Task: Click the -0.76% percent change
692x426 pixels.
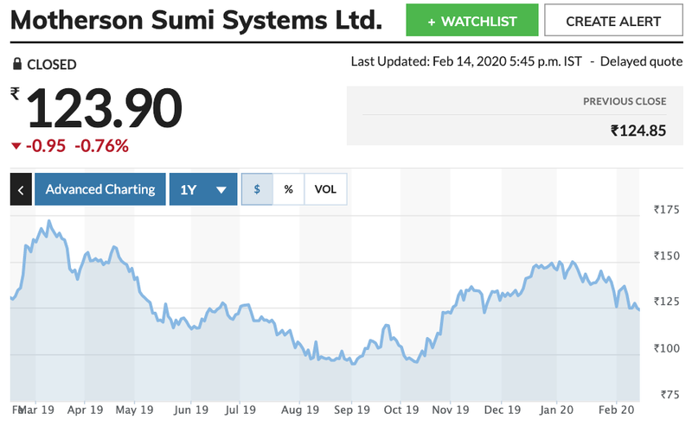Action: 101,146
